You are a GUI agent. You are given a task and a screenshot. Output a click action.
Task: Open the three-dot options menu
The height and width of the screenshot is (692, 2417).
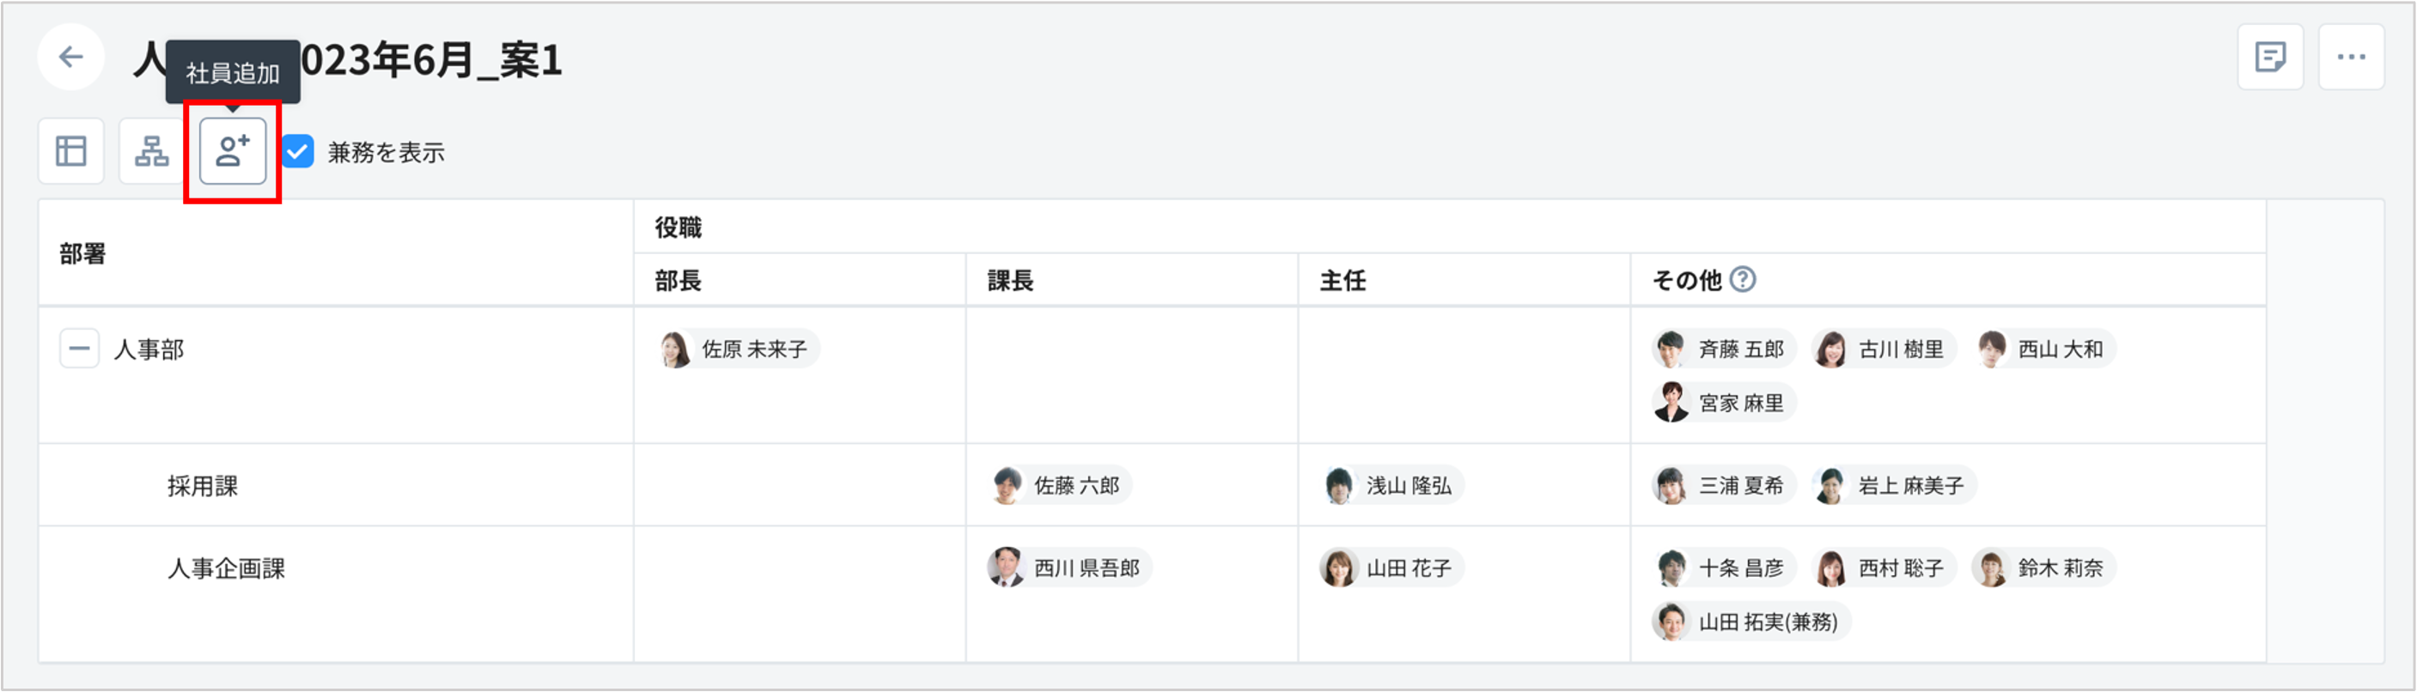tap(2353, 57)
